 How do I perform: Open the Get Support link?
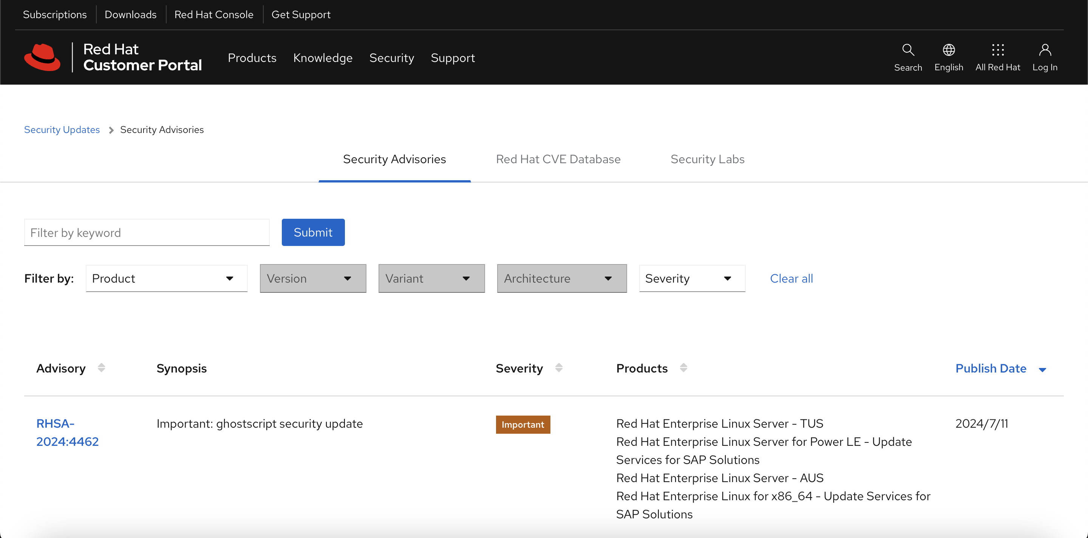click(301, 14)
